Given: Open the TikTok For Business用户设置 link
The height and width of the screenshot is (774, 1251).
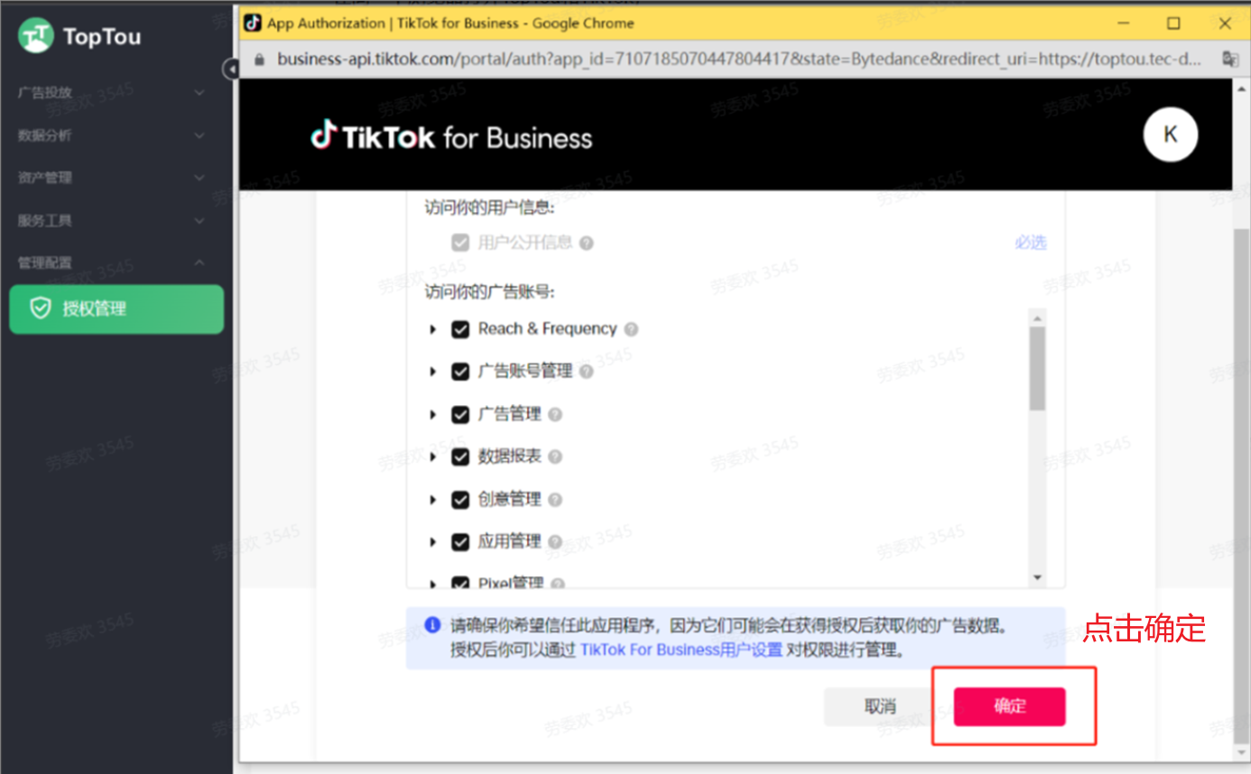Looking at the screenshot, I should pos(681,650).
